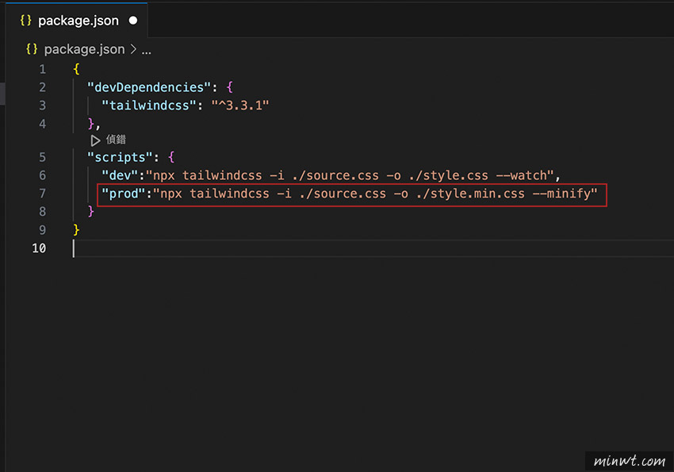Click the debug play icon above scripts
Screen dimensions: 674x472
pyautogui.click(x=95, y=140)
